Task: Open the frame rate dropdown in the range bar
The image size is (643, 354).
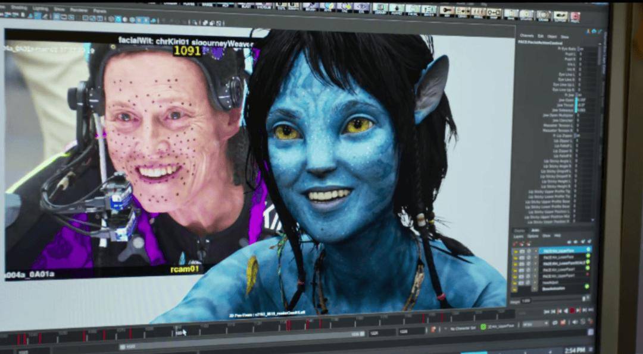Action: (x=535, y=325)
